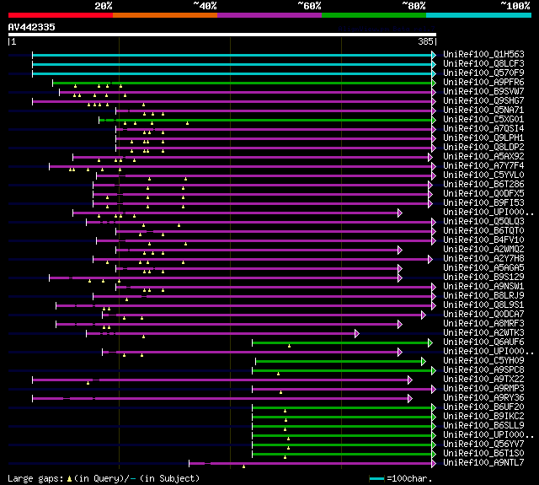Select the UniRef100_A2WTK3 label
The width and height of the screenshot is (539, 485).
click(483, 333)
